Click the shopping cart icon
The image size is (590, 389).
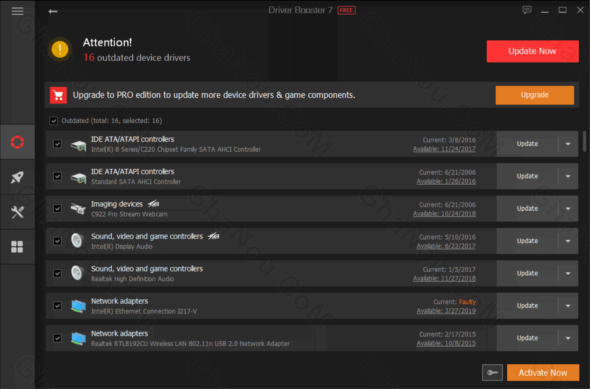click(x=58, y=95)
